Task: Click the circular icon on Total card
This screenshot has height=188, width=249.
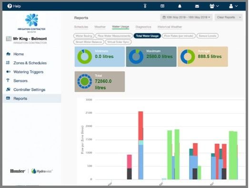Action: tap(84, 81)
